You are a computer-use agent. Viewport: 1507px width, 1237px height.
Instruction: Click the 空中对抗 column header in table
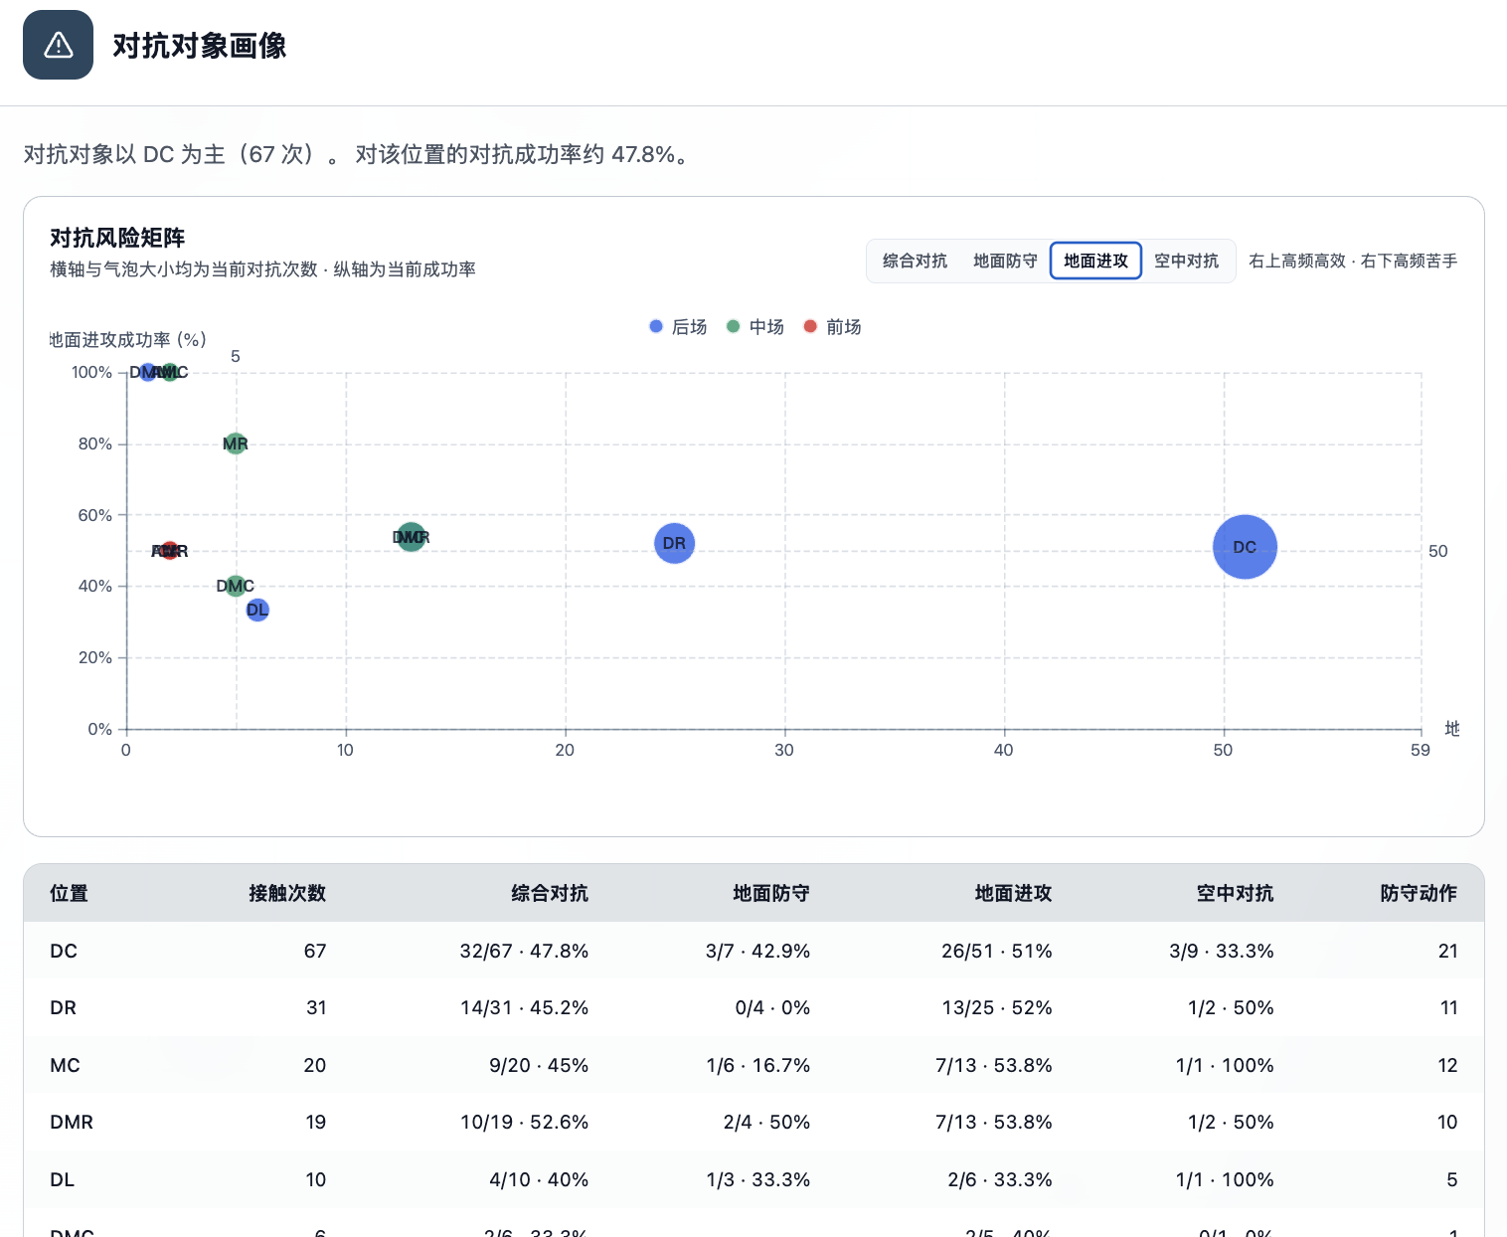click(x=1235, y=893)
